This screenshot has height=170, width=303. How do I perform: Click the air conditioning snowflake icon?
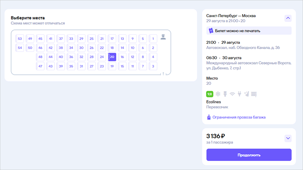pyautogui.click(x=218, y=94)
